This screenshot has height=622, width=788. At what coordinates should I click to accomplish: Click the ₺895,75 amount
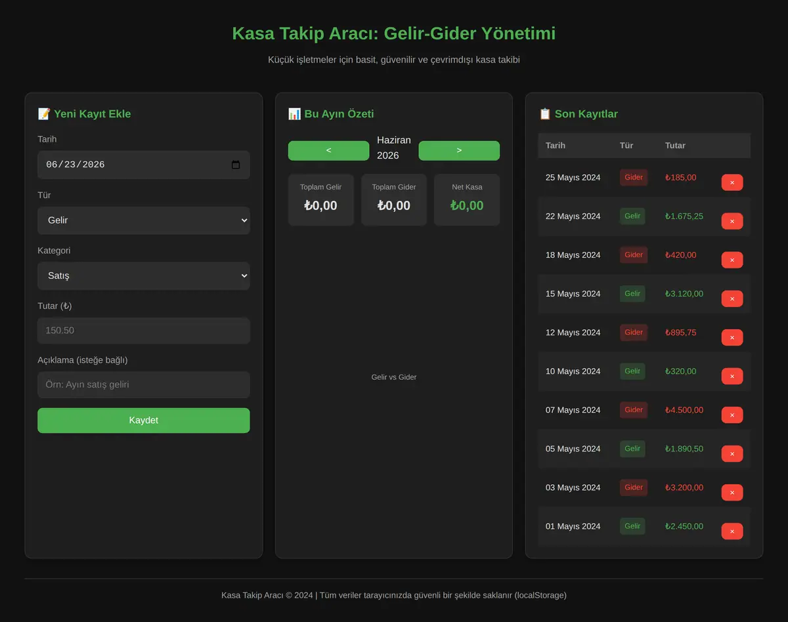pyautogui.click(x=680, y=332)
